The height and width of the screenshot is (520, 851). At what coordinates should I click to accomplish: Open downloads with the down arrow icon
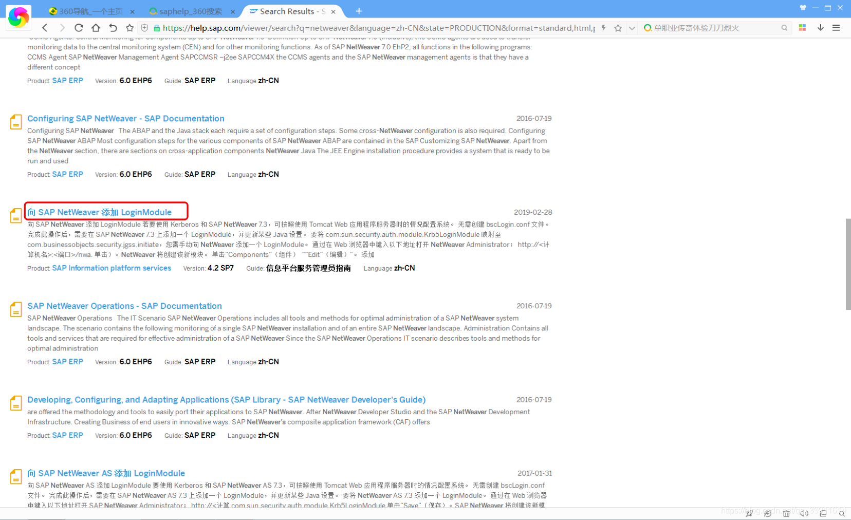coord(820,28)
